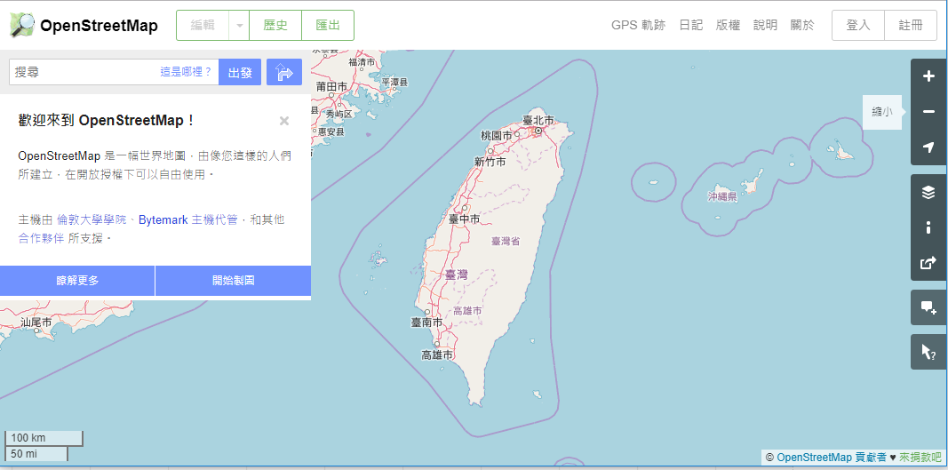Image resolution: width=948 pixels, height=470 pixels.
Task: Zoom in with the plus button
Action: coord(928,76)
